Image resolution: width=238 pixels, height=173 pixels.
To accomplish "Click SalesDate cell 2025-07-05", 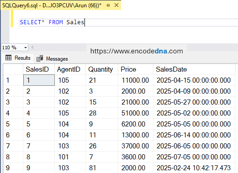I will coord(194,157).
